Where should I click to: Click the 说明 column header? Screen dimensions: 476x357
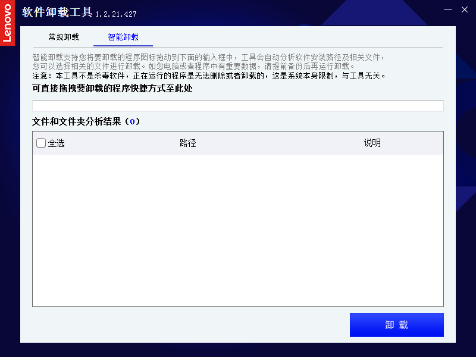pyautogui.click(x=372, y=143)
